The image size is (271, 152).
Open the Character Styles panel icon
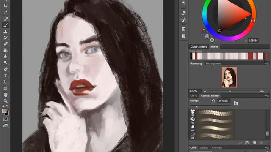[x=183, y=20]
